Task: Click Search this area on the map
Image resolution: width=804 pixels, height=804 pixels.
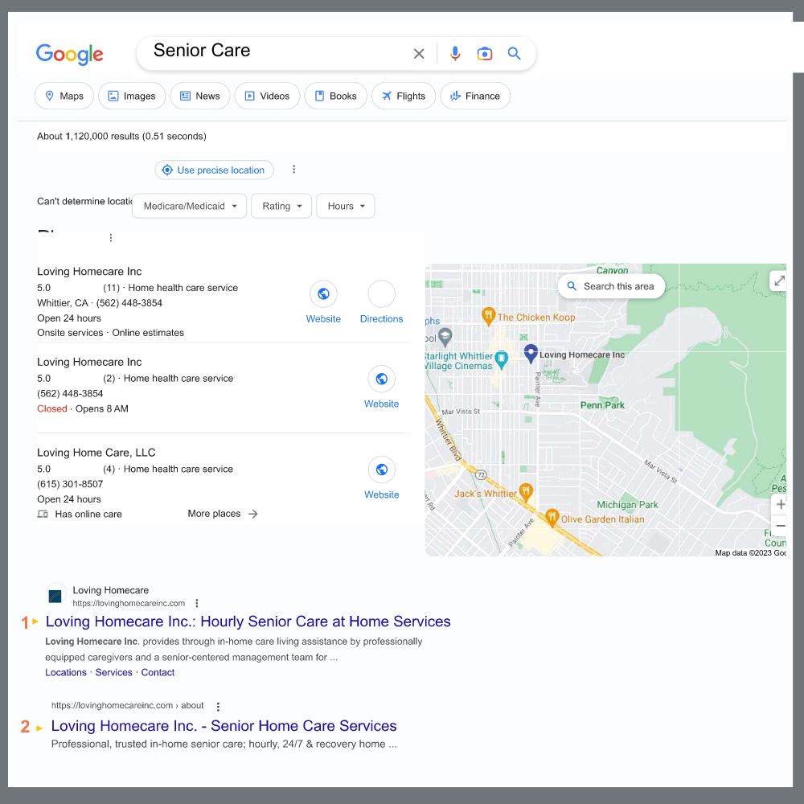Action: [x=611, y=286]
